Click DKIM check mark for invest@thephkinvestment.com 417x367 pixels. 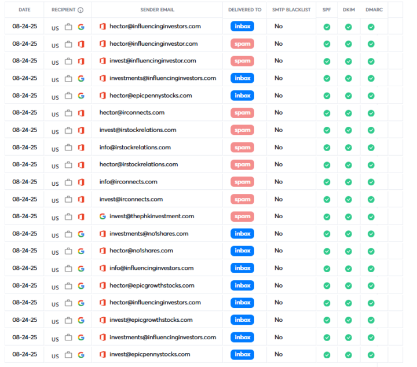click(x=349, y=217)
